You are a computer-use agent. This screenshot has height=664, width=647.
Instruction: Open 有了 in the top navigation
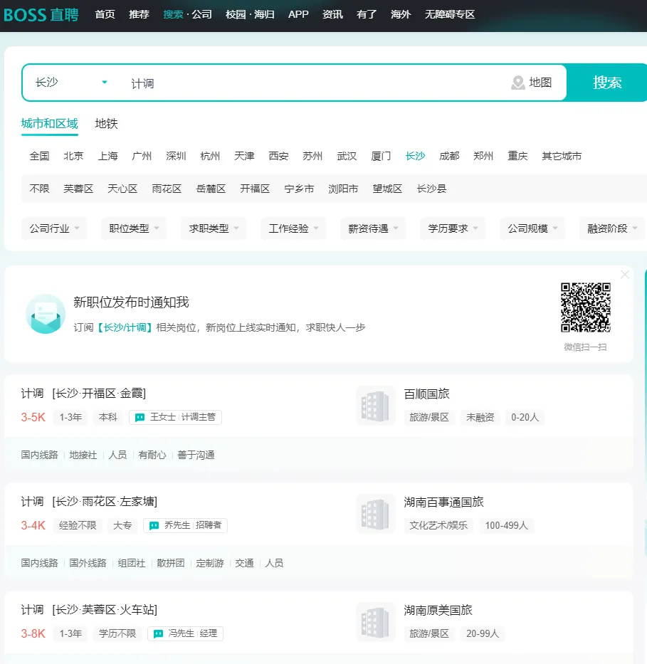pos(367,14)
